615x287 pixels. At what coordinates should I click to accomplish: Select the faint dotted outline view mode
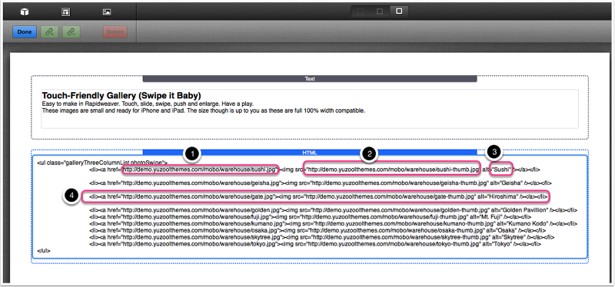click(x=360, y=12)
